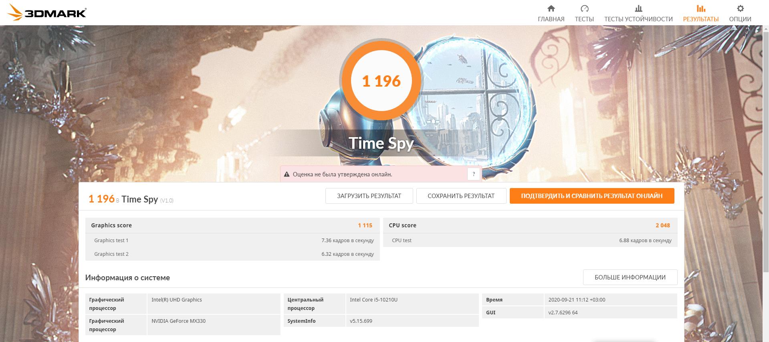Image resolution: width=769 pixels, height=342 pixels.
Task: Click ЗАГРУЗИТЬ РЕЗУЛЬТАТ button
Action: [369, 196]
